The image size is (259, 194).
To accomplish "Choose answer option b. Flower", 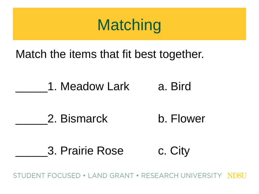I will [x=181, y=119].
